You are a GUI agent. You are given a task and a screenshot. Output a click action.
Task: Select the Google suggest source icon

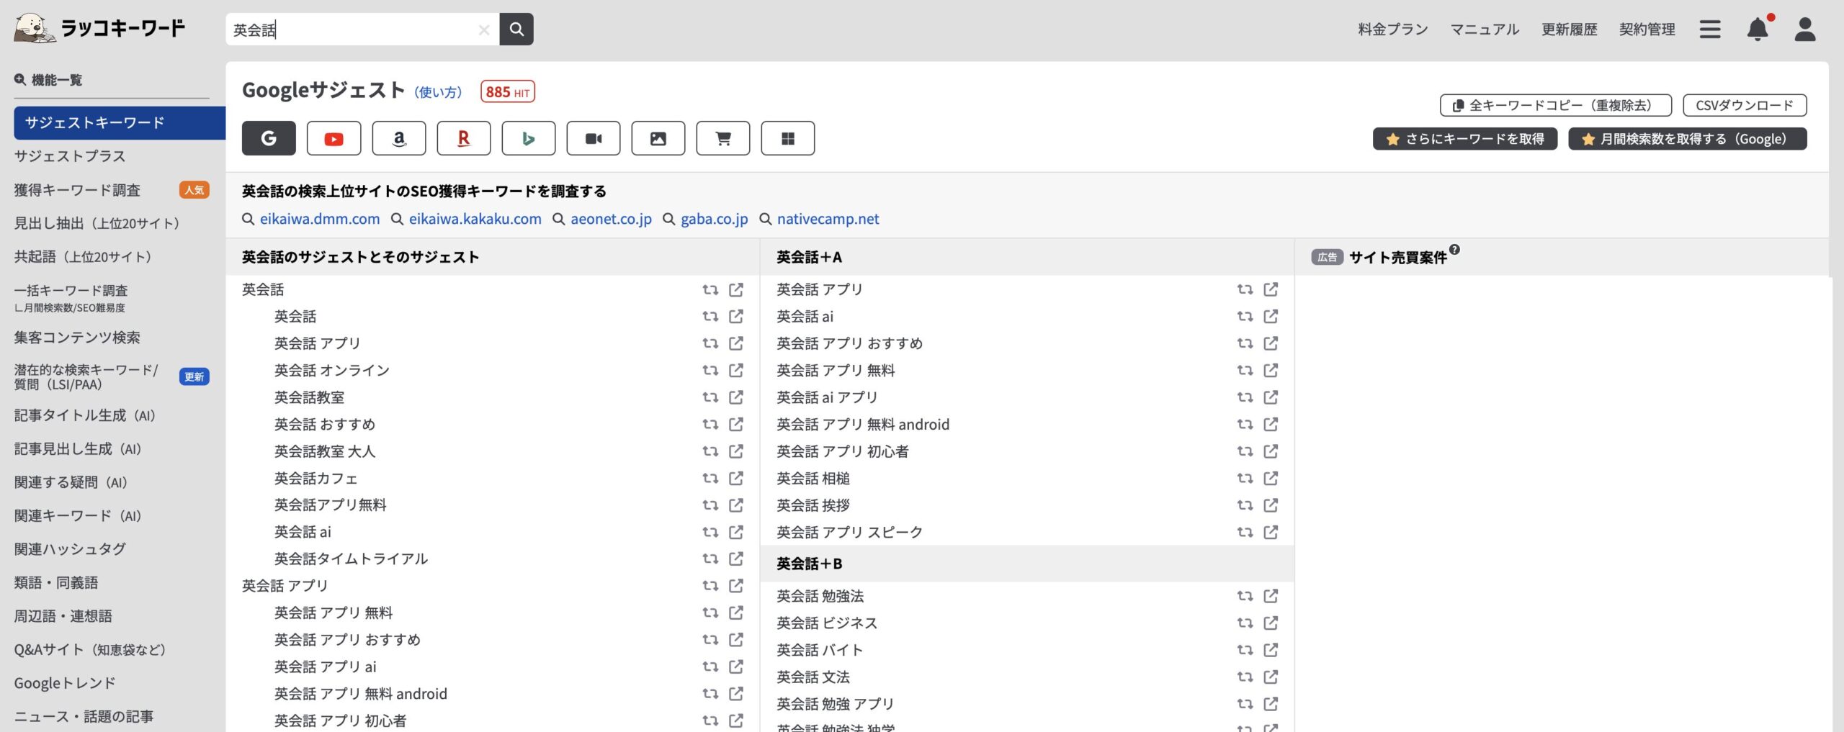click(269, 138)
